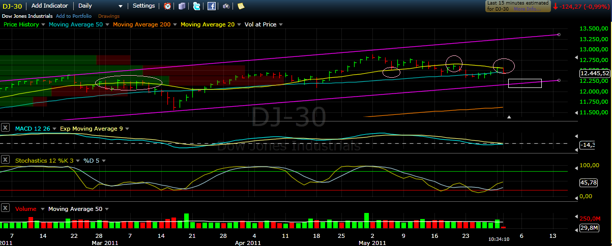Click the 10:34:10 time stamp

coord(499,238)
